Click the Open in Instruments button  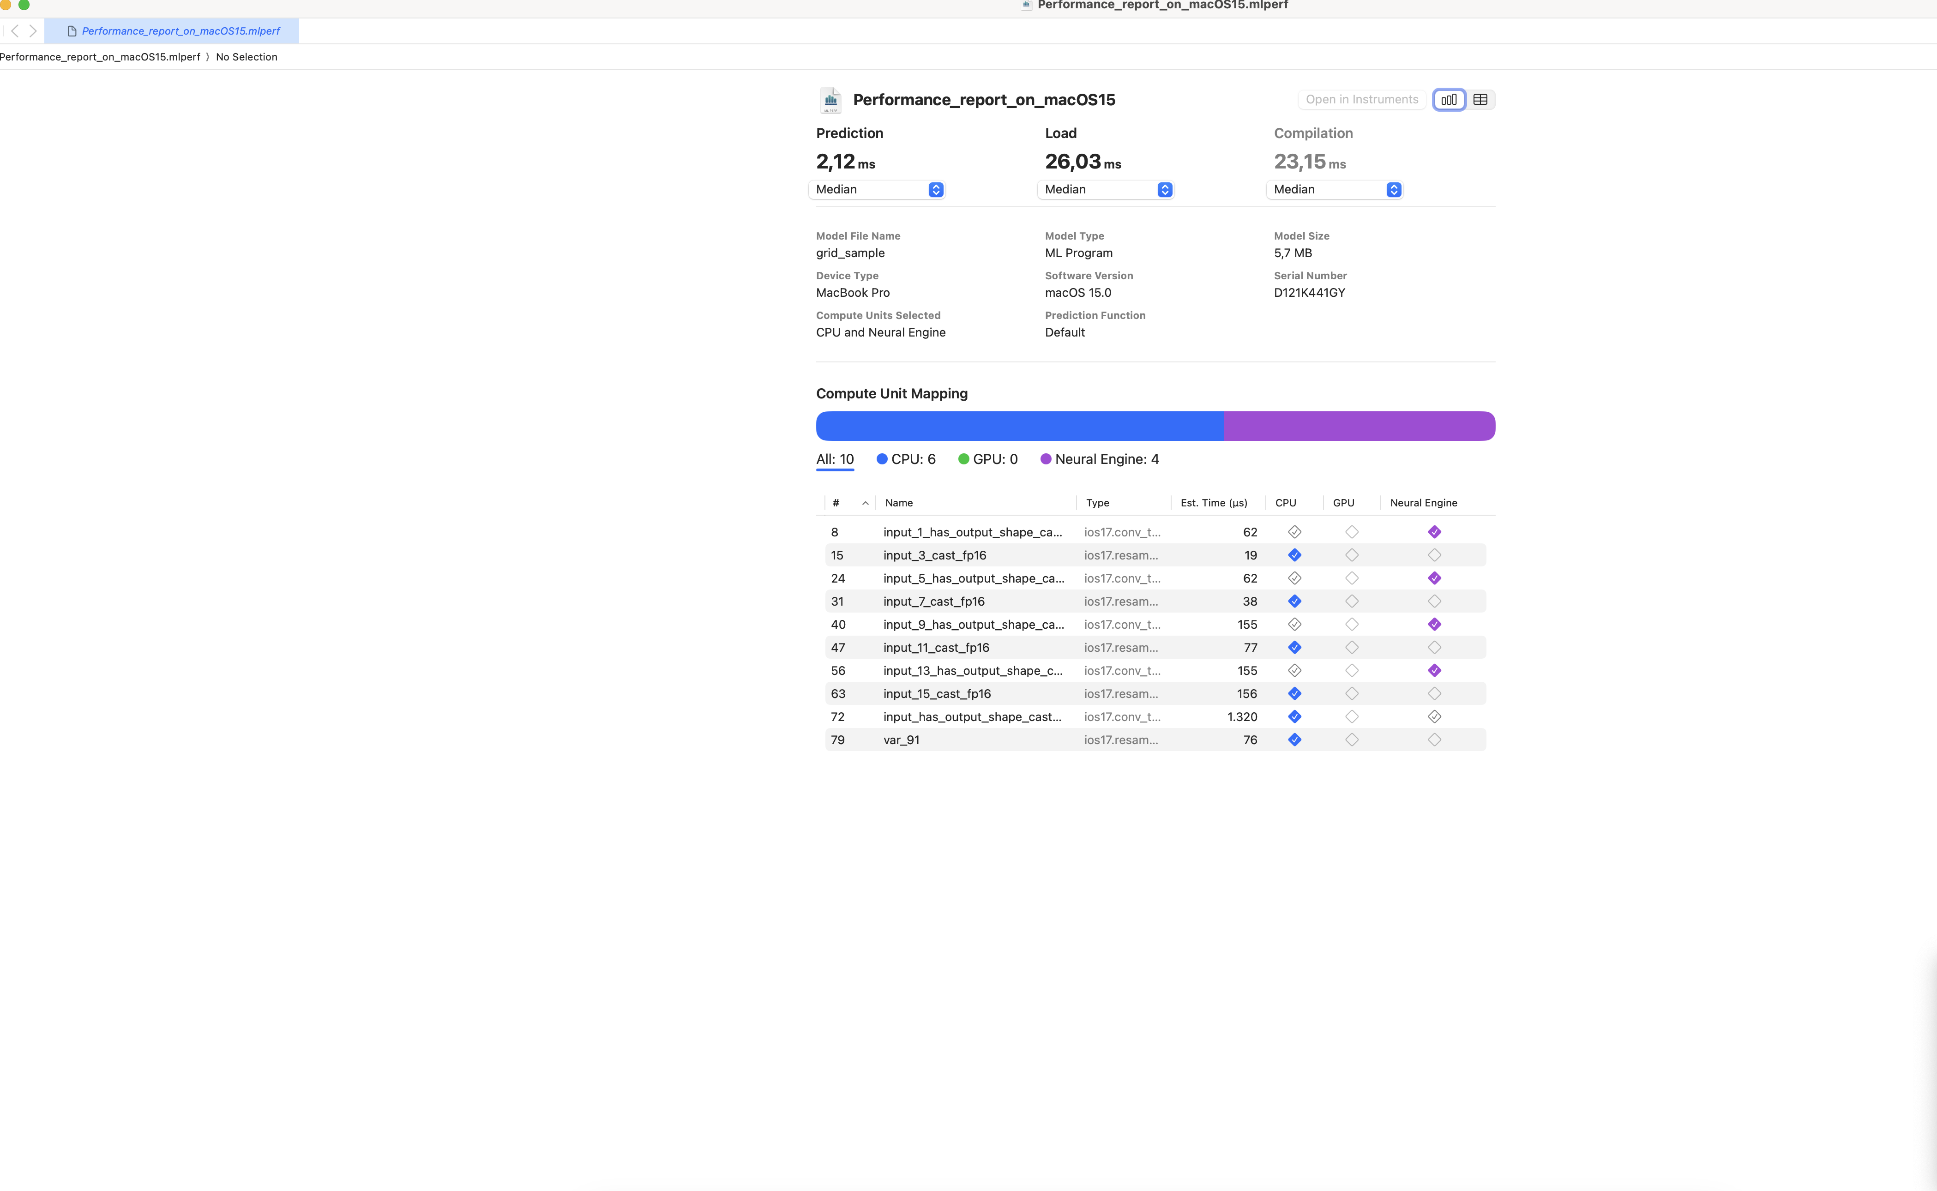[1361, 99]
